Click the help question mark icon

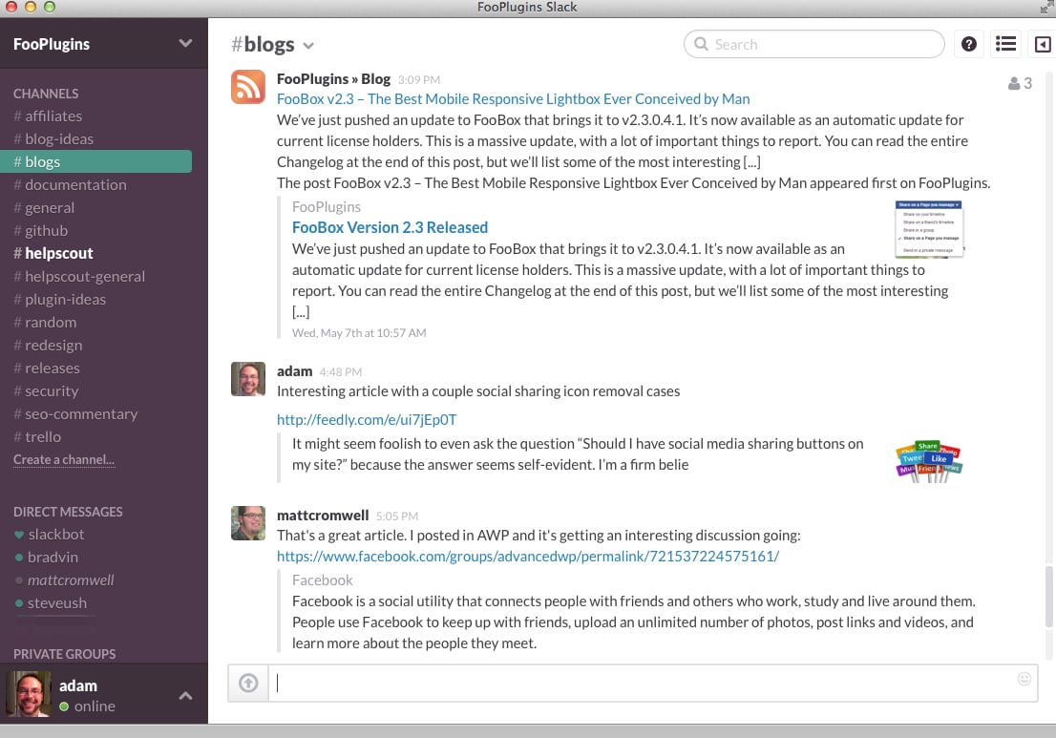coord(969,44)
